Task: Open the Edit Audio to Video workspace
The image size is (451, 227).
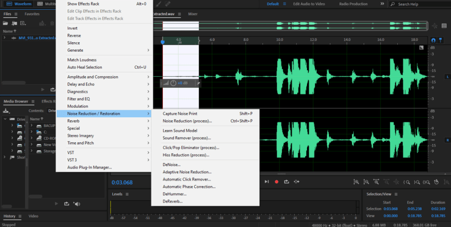Action: pyautogui.click(x=309, y=4)
